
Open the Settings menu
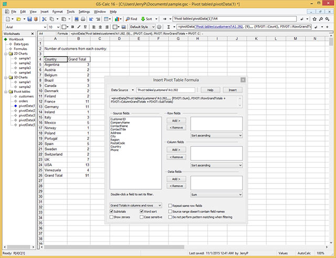tap(84, 11)
